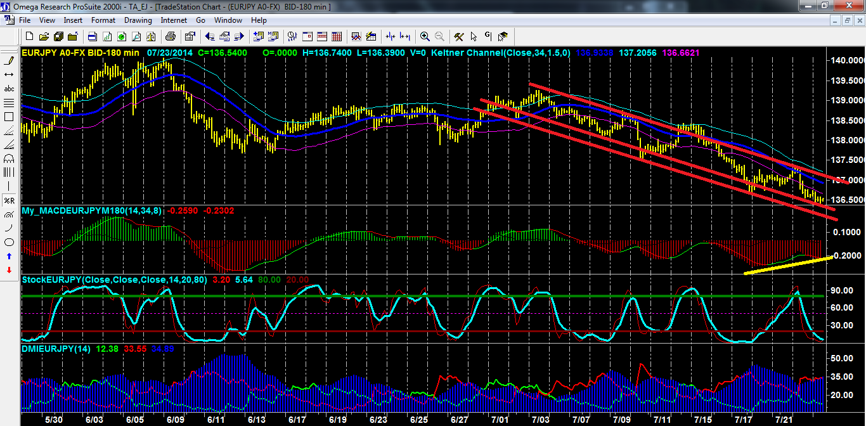Select the abc text drawing tool
Image resolution: width=866 pixels, height=426 pixels.
10,89
